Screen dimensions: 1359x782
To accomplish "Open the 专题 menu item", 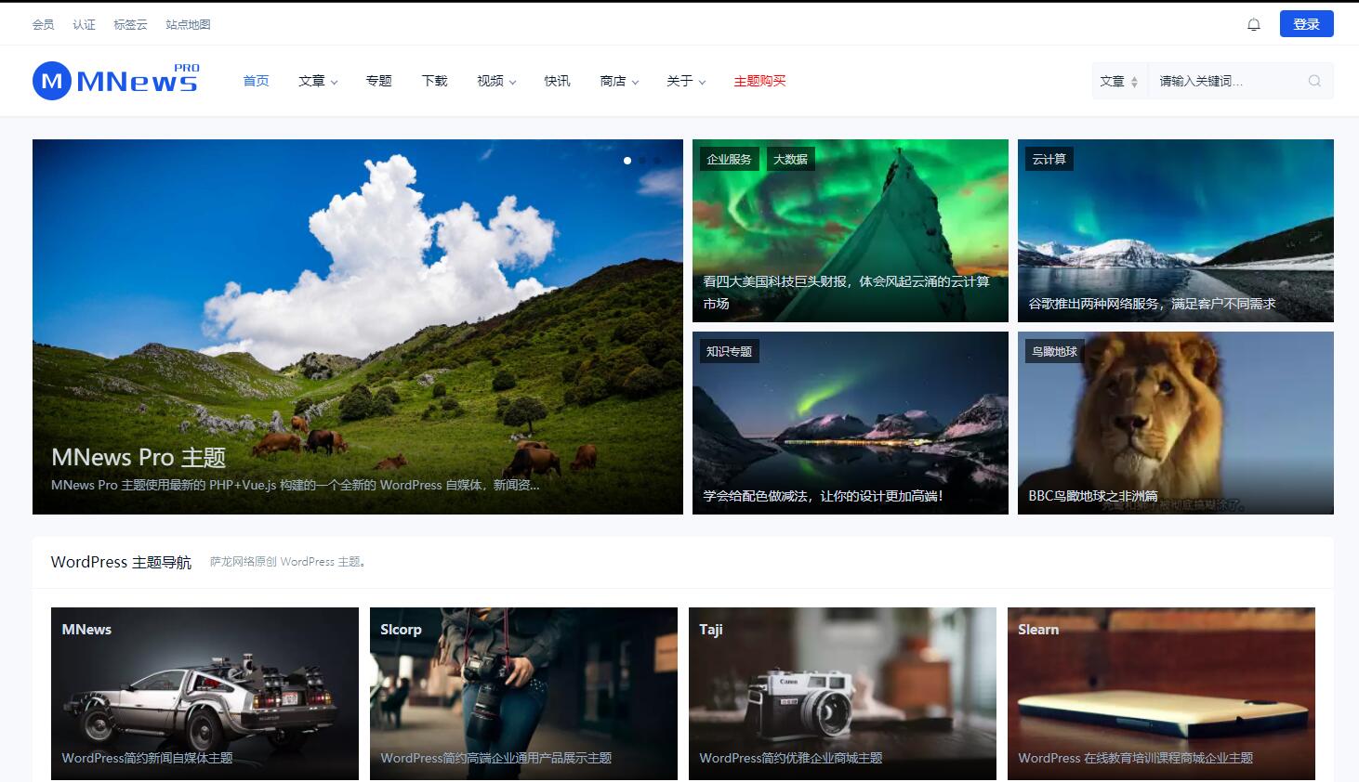I will (378, 81).
